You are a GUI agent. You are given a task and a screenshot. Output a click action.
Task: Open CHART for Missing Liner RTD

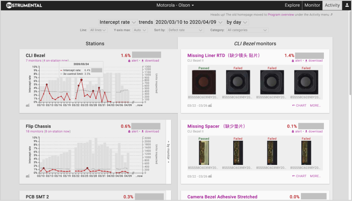299,106
